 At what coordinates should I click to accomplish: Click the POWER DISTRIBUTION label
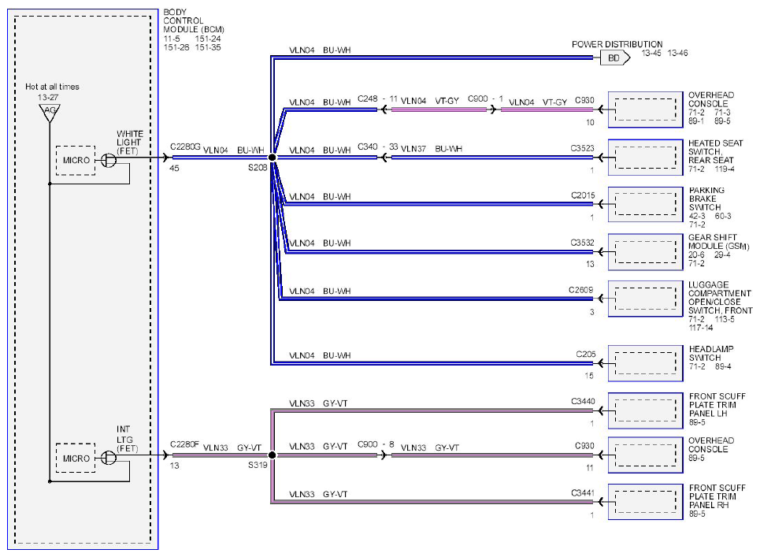pos(617,44)
